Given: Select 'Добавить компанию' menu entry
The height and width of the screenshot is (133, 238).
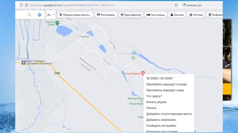Looking at the screenshot, I should (x=161, y=120).
